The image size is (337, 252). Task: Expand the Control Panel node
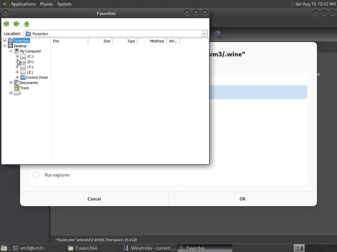[x=17, y=77]
